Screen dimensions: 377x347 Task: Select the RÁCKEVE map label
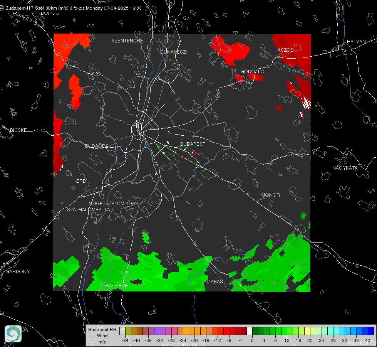pyautogui.click(x=117, y=286)
